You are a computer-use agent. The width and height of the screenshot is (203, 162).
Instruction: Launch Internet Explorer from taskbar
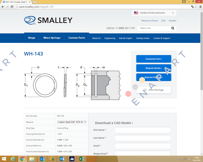(x=13, y=159)
